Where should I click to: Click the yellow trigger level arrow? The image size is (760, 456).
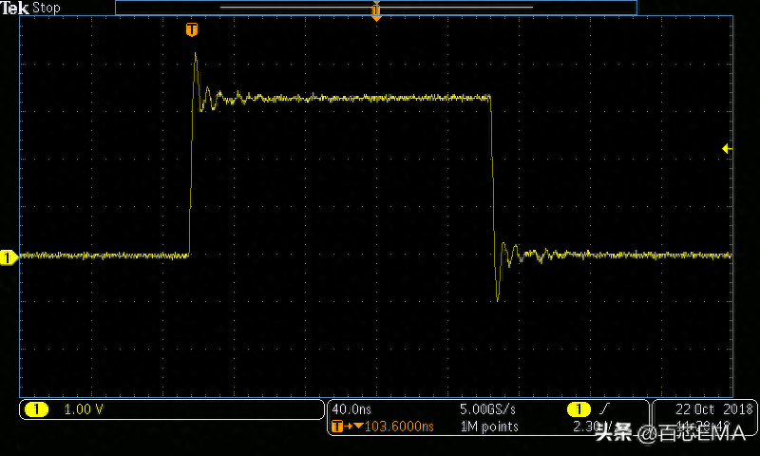click(727, 149)
